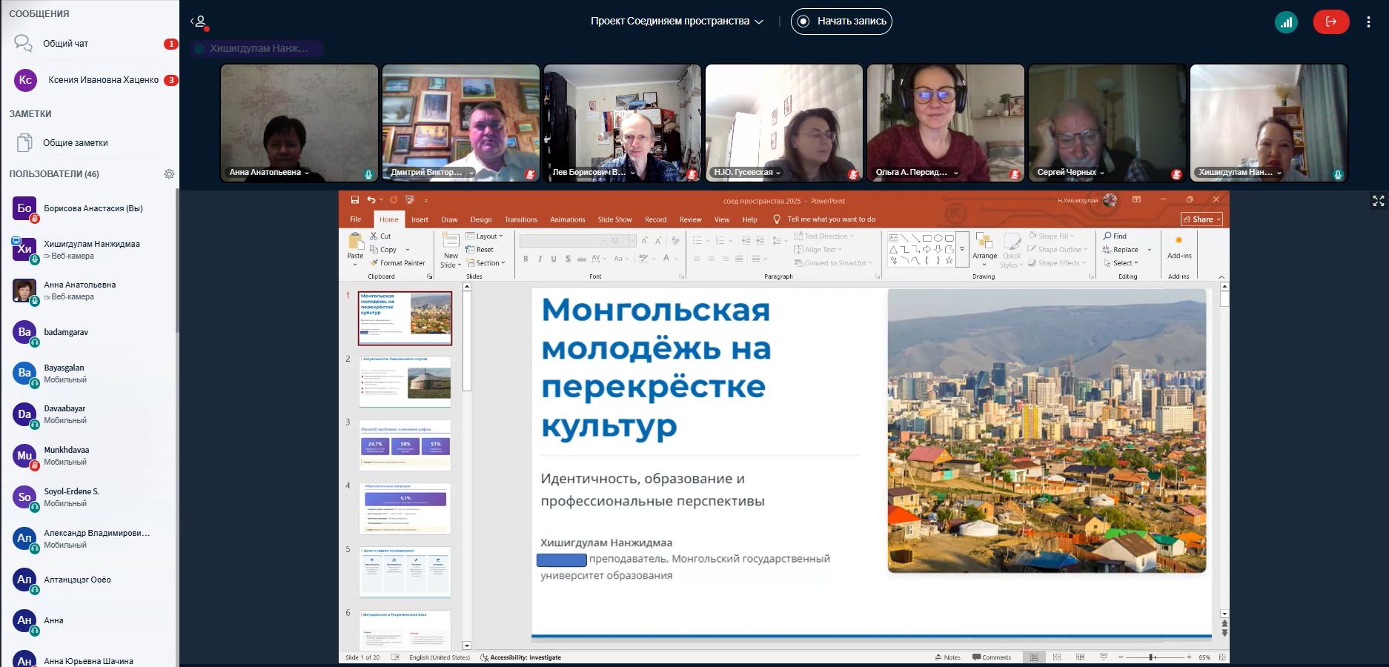
Task: Click the red leave session button
Action: click(x=1330, y=21)
